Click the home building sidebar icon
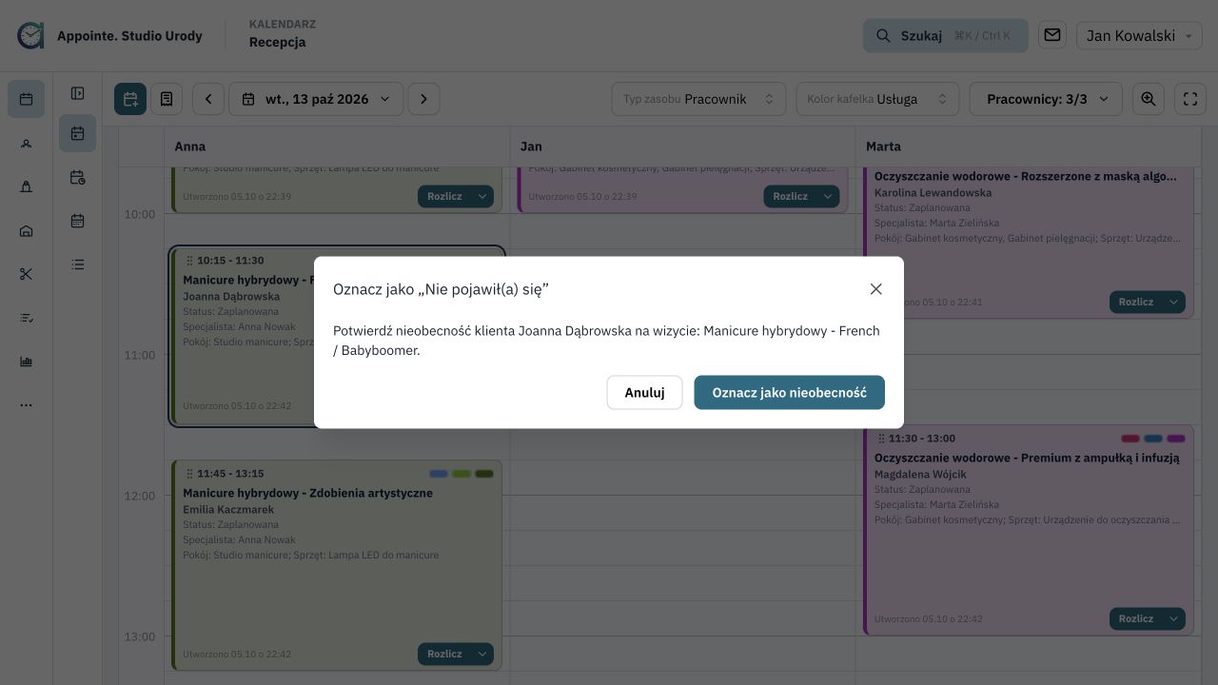This screenshot has height=685, width=1218. click(x=26, y=231)
